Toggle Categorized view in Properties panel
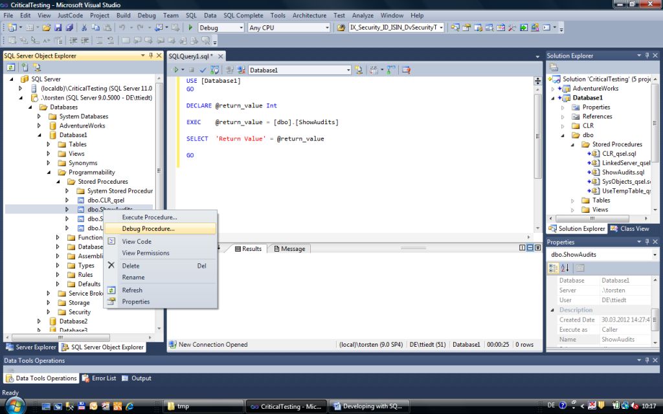Screen dimensions: 663x414 553,268
